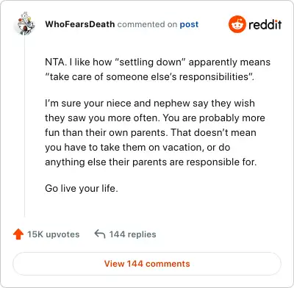The height and width of the screenshot is (288, 294).
Task: Collapse comment using vertical thread line
Action: [24, 126]
